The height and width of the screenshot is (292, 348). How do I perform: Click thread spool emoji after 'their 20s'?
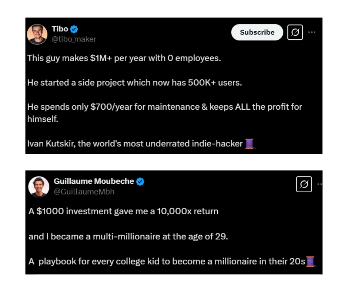pyautogui.click(x=311, y=262)
